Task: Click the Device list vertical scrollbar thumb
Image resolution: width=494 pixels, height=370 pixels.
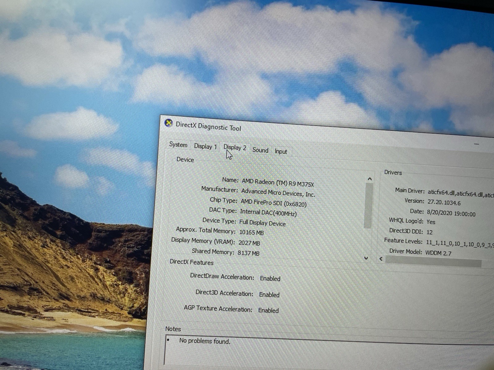Action: pyautogui.click(x=368, y=206)
